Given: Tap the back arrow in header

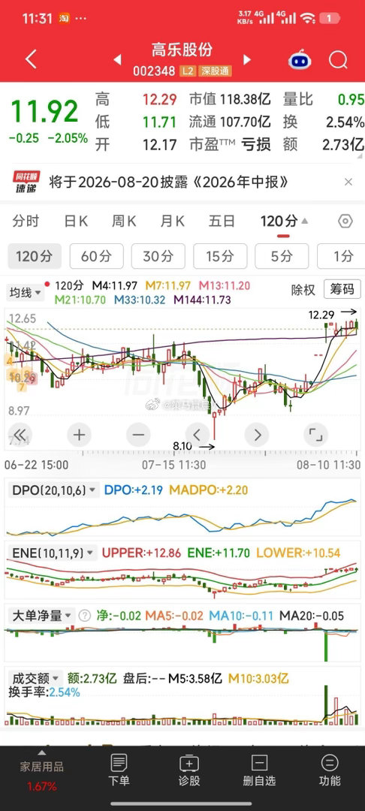Looking at the screenshot, I should [x=31, y=59].
